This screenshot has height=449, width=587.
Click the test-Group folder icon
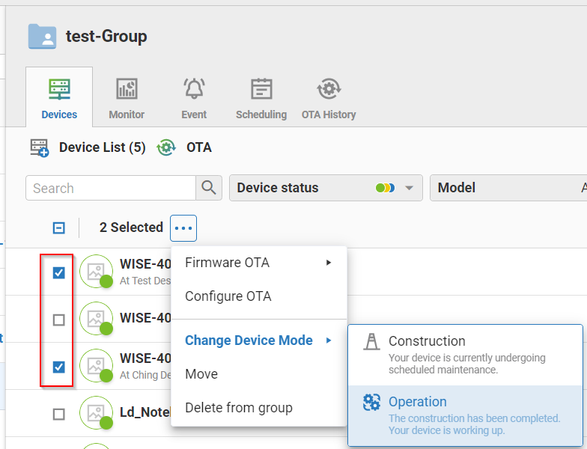tap(42, 36)
